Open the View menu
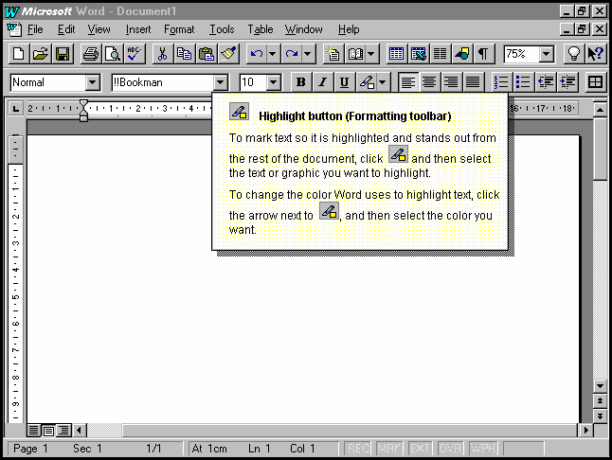 [x=99, y=29]
